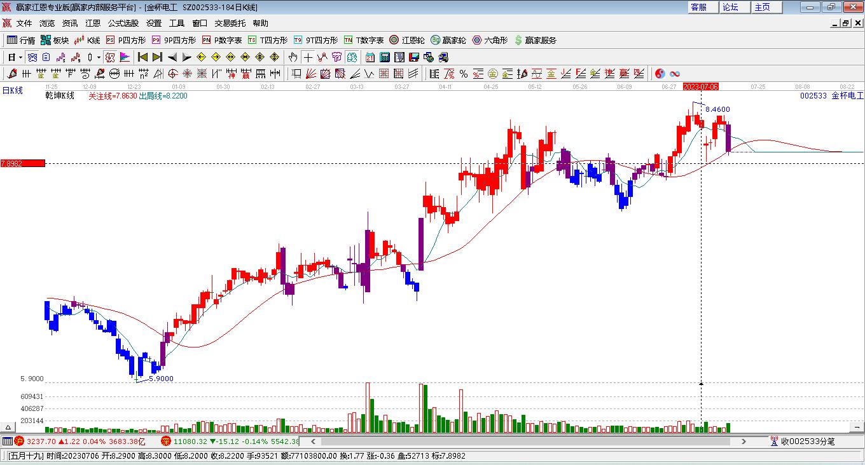Click the 客服 button at top
Image resolution: width=865 pixels, height=465 pixels.
click(x=703, y=7)
